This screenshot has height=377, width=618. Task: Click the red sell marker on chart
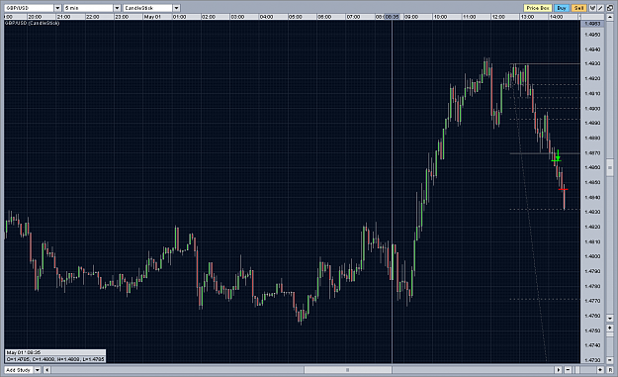[x=564, y=190]
